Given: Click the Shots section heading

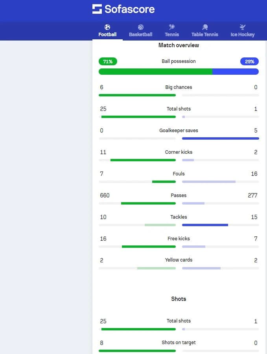Looking at the screenshot, I should (x=179, y=299).
